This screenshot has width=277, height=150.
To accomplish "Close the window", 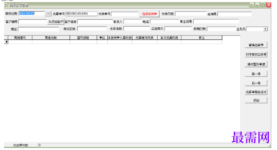I will pos(268,5).
